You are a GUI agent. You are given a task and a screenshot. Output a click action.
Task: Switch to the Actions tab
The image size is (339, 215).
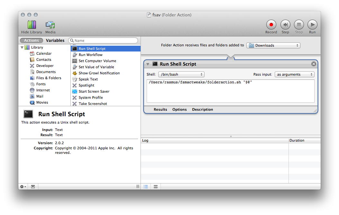click(x=31, y=41)
